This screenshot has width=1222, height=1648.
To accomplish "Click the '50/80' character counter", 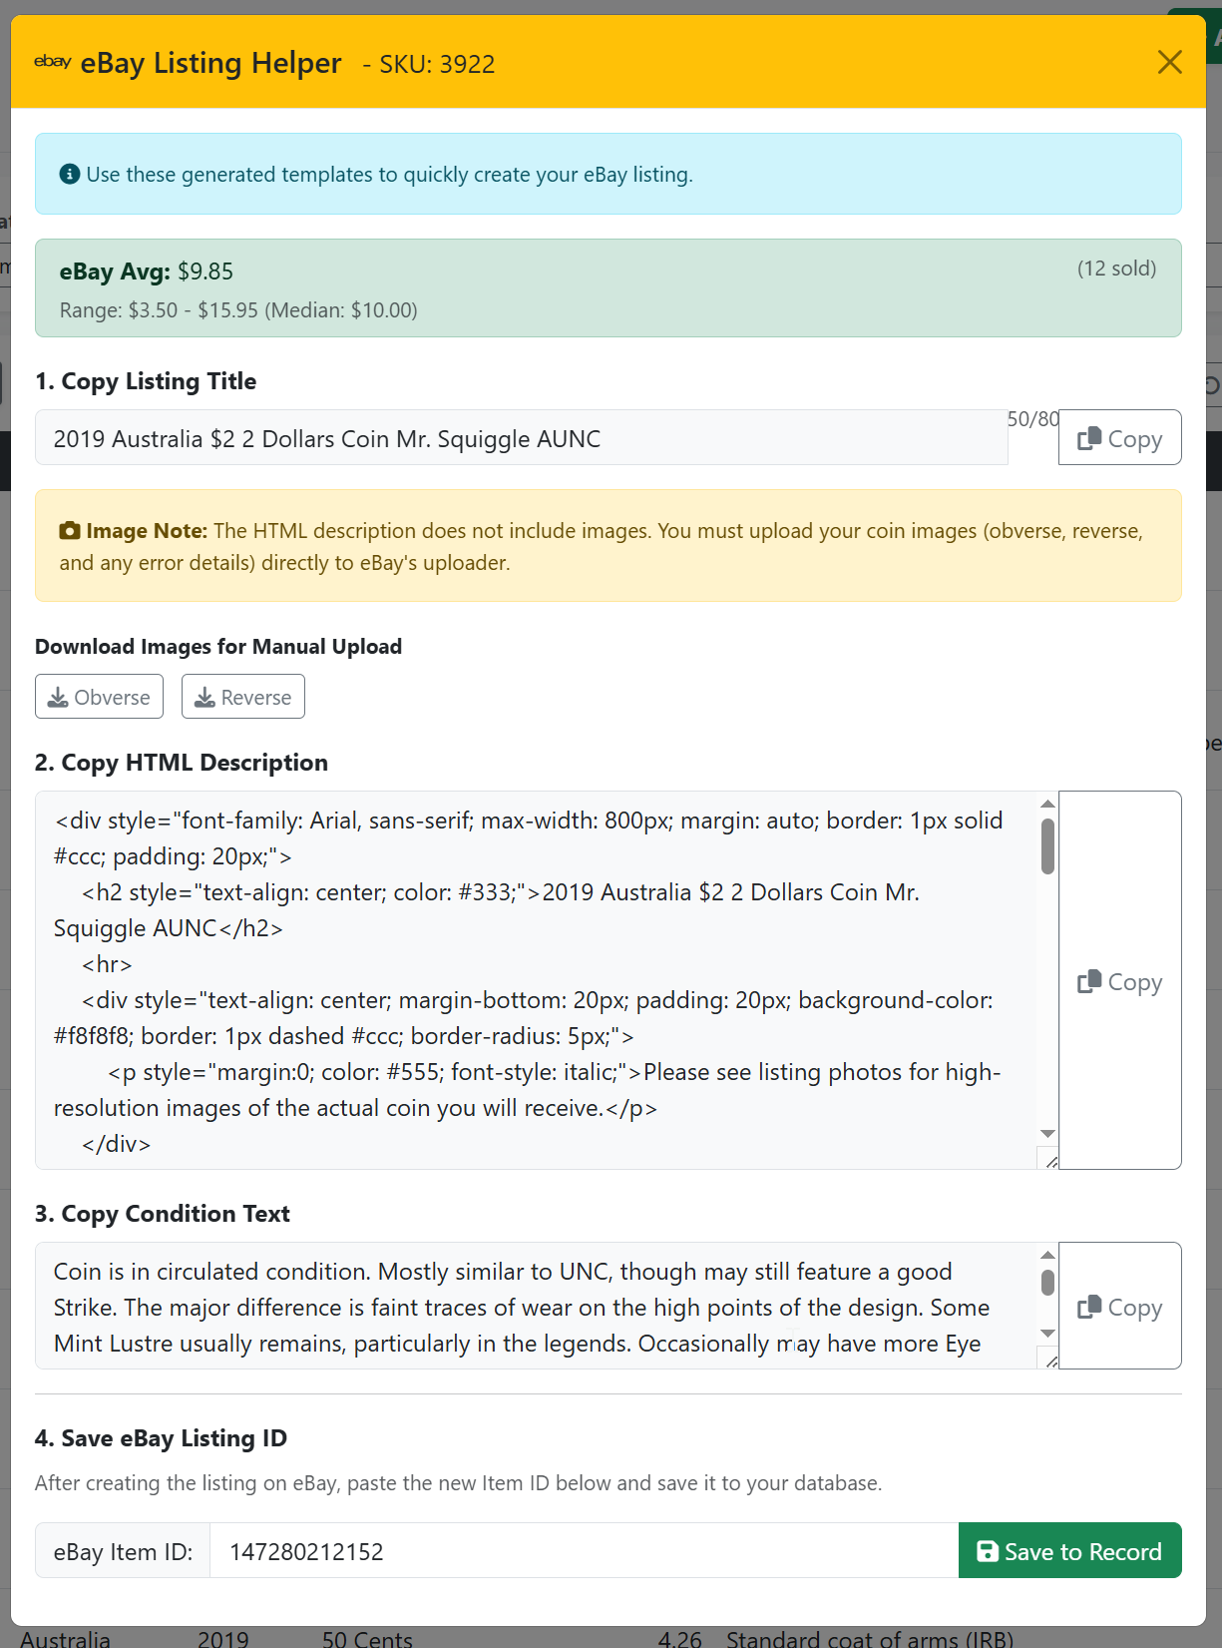I will 1033,419.
